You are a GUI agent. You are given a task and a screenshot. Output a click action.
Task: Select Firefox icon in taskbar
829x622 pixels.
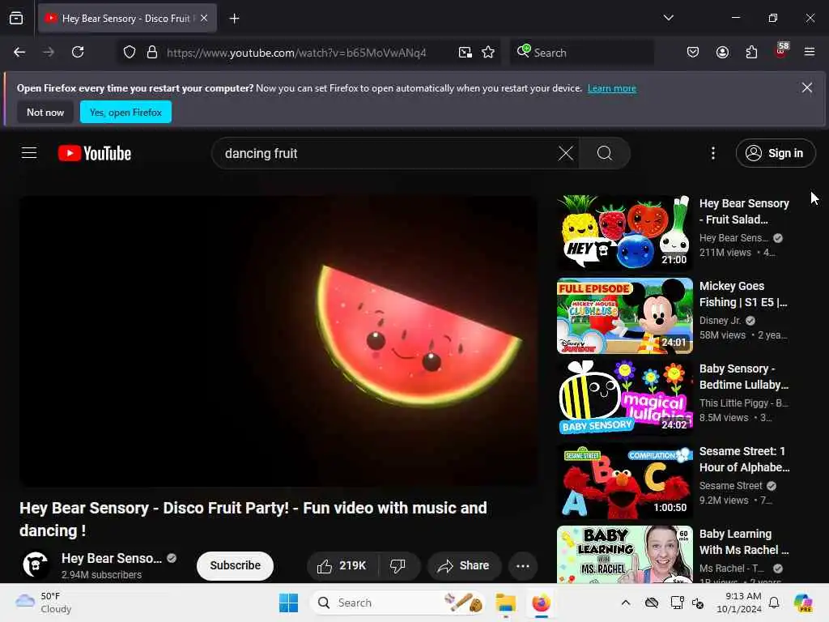pyautogui.click(x=541, y=603)
